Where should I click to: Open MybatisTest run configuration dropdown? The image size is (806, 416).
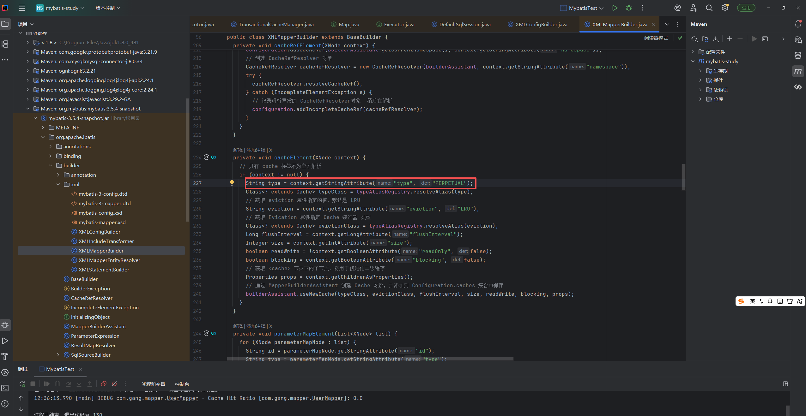tap(581, 8)
